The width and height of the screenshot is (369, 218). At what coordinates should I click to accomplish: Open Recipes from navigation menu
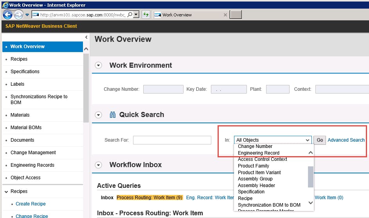click(43, 59)
